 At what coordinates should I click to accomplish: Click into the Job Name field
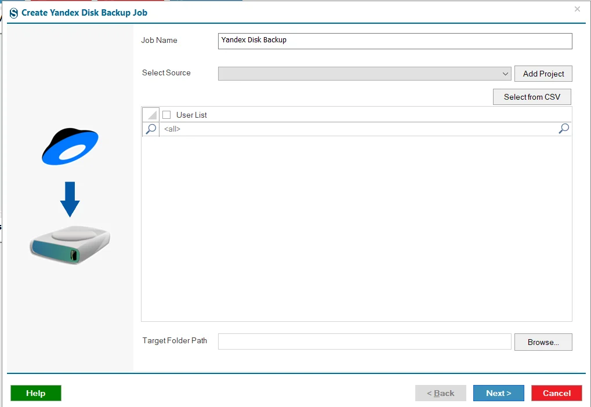coord(395,41)
